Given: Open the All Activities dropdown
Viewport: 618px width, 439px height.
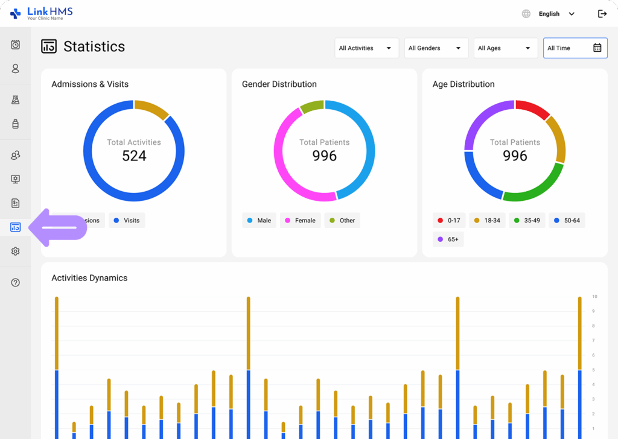Looking at the screenshot, I should coord(366,48).
